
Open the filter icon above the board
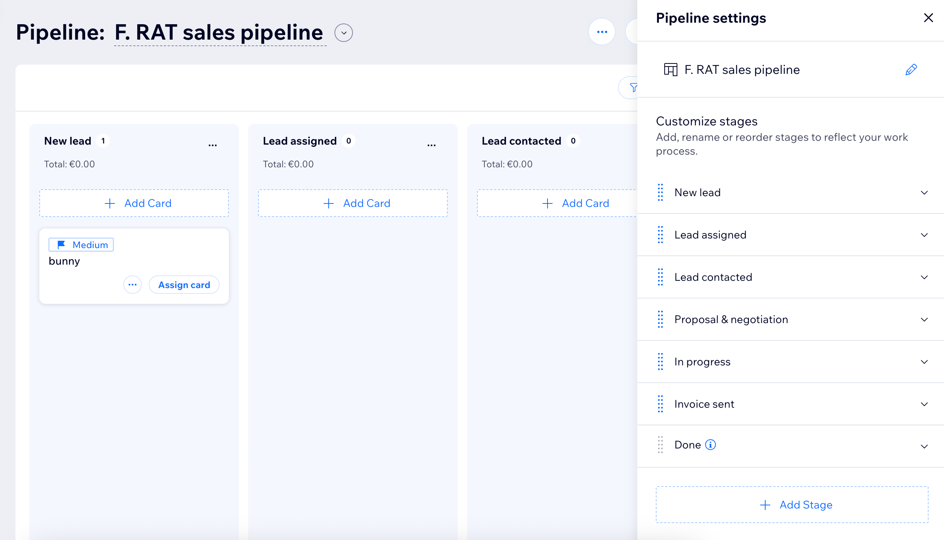(634, 88)
